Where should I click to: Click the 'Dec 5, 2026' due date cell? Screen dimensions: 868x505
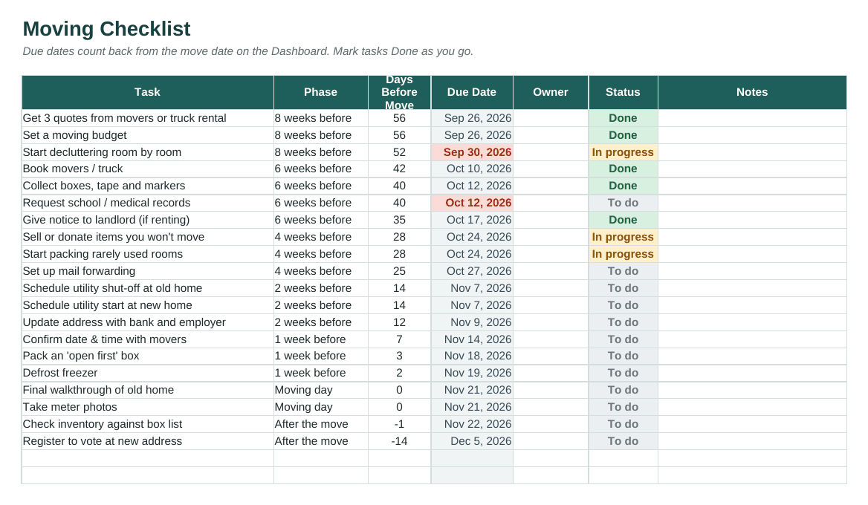[472, 442]
